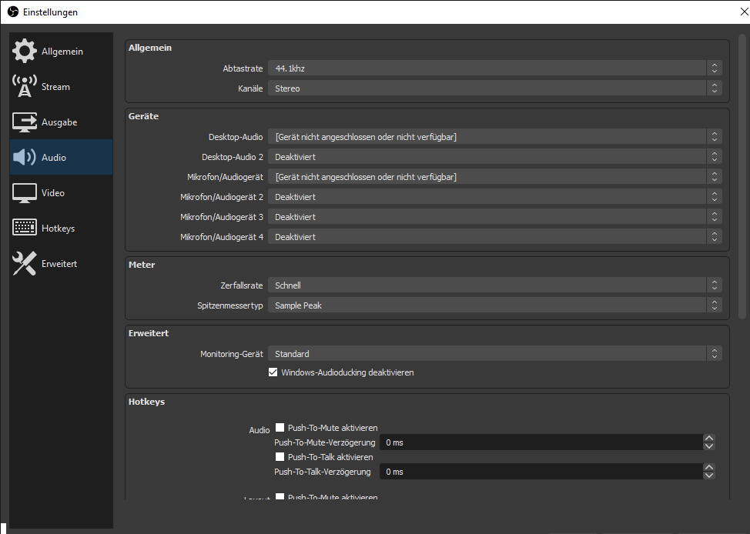Click the Push-To-Talk-Verzögerung input field
Screen dimensions: 750x534
539,472
